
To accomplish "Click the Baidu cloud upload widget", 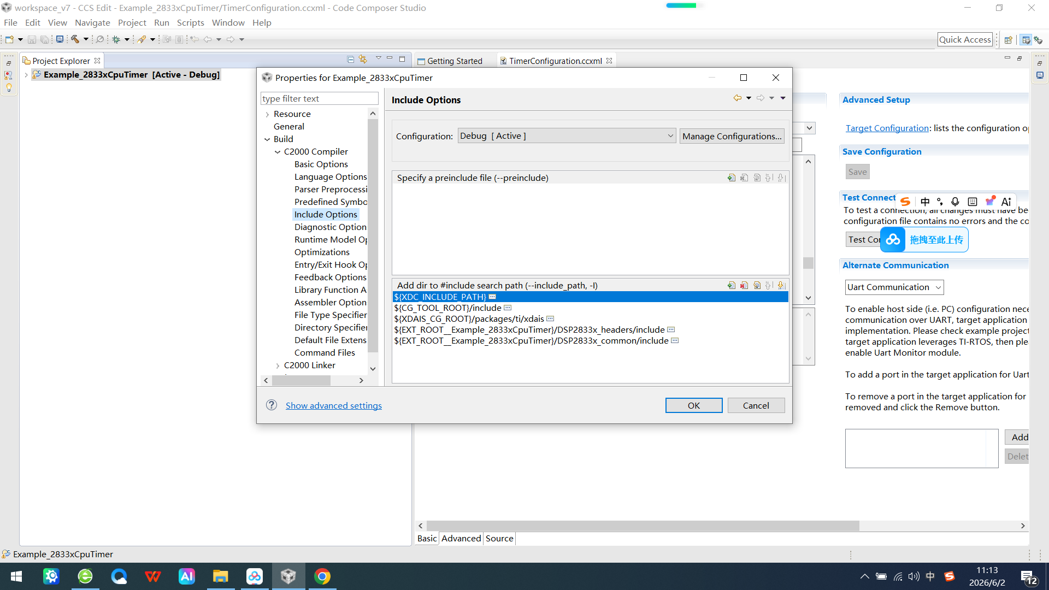I will [924, 240].
